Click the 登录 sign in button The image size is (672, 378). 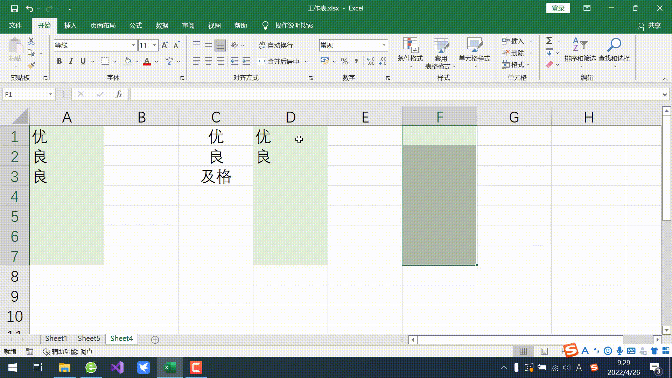pyautogui.click(x=558, y=8)
